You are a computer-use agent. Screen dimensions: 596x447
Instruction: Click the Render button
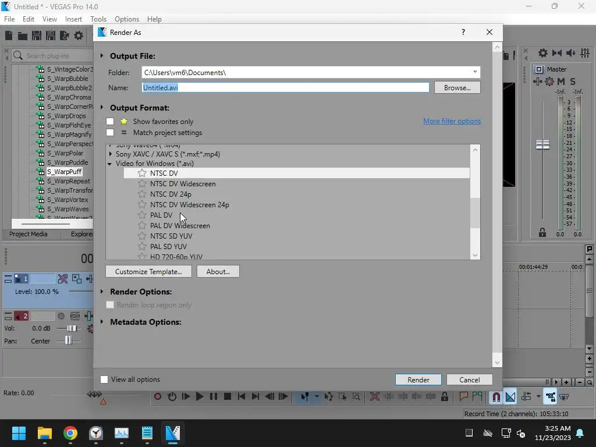(x=418, y=379)
